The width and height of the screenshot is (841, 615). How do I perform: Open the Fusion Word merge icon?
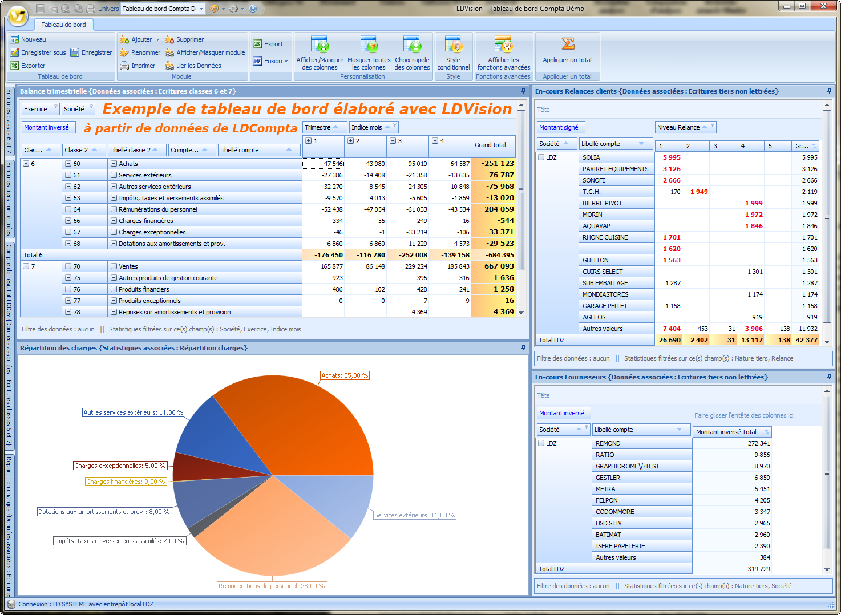258,61
